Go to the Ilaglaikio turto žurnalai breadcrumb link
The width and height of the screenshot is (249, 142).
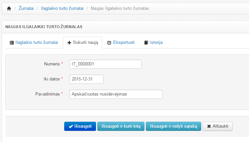(62, 8)
